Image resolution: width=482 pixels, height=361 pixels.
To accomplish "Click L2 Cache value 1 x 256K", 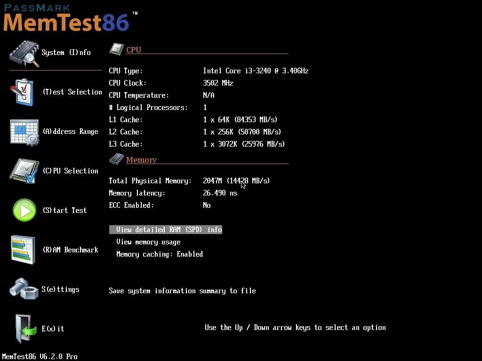I will tap(242, 132).
